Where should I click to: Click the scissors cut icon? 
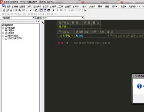[16, 10]
